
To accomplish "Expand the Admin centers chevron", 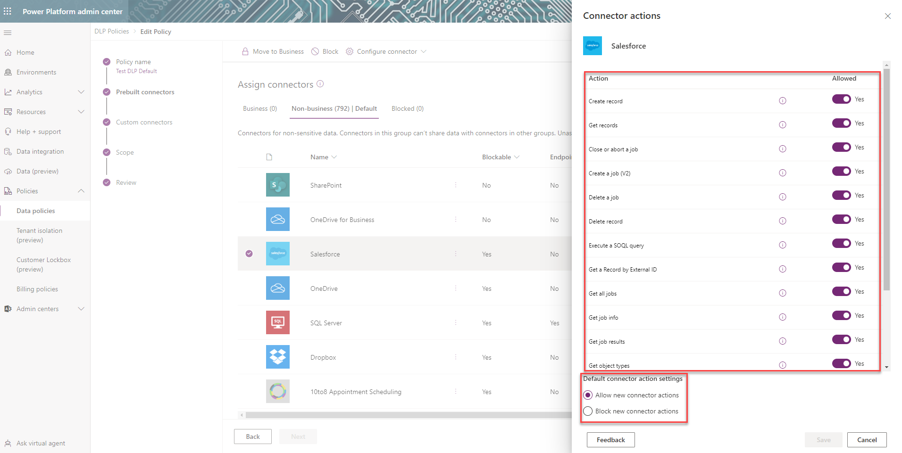I will click(81, 309).
